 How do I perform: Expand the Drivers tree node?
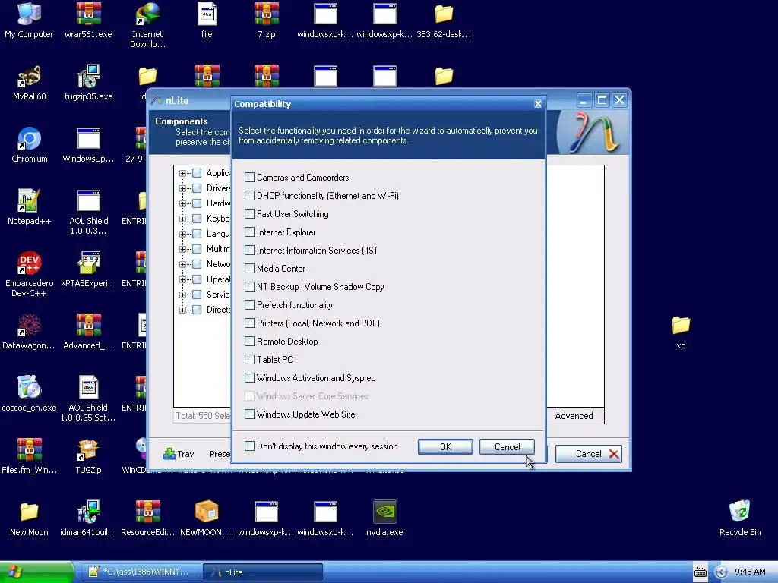(182, 188)
